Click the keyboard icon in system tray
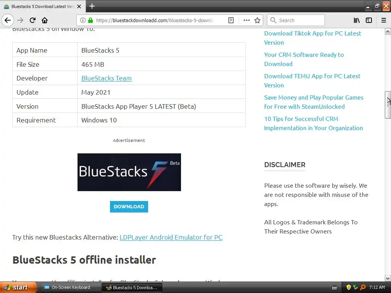 point(334,288)
